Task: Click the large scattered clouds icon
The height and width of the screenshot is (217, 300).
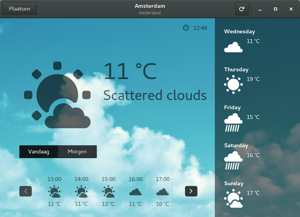Action: click(57, 95)
